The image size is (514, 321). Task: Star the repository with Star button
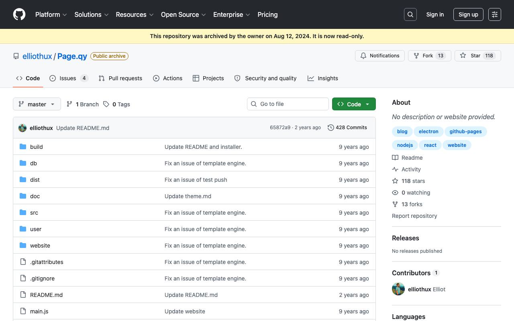[x=478, y=56]
